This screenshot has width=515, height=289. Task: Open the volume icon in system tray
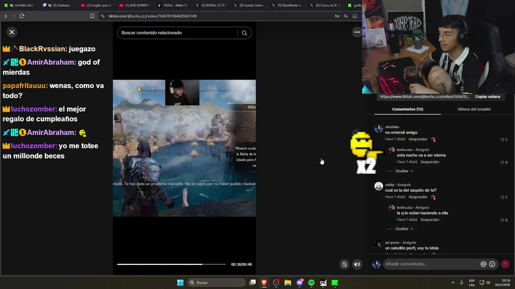[x=488, y=283]
